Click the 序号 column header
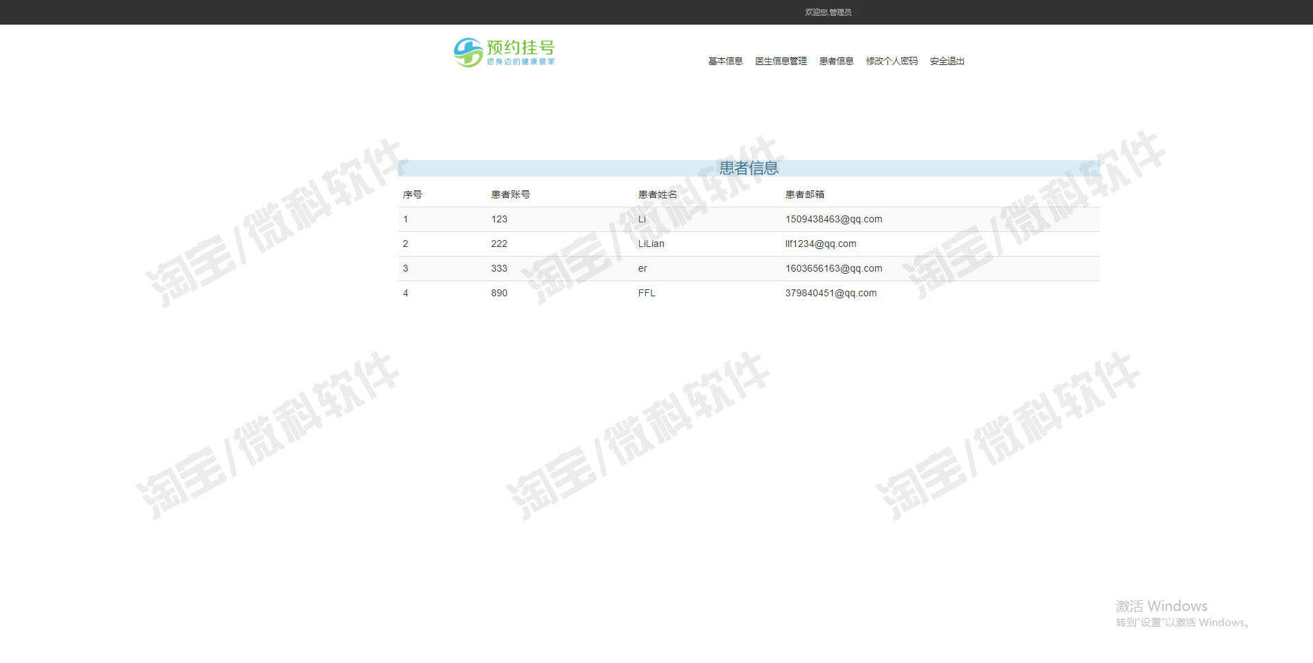 click(413, 194)
